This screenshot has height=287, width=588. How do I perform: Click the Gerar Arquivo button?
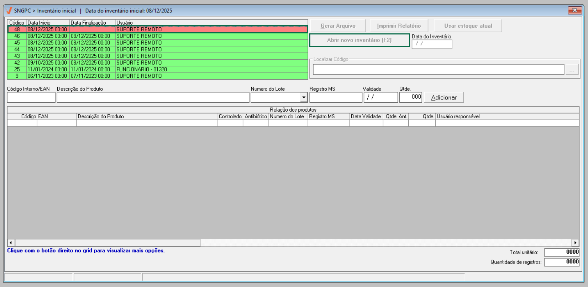click(338, 26)
